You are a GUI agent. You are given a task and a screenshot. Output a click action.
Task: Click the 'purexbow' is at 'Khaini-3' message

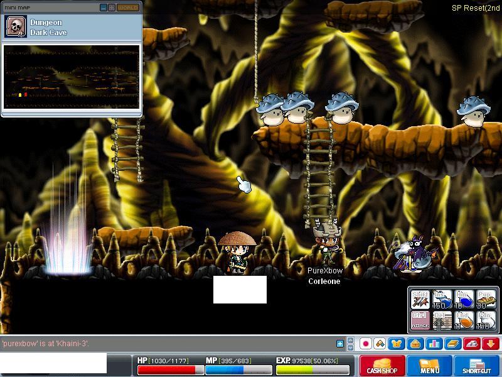pos(45,343)
